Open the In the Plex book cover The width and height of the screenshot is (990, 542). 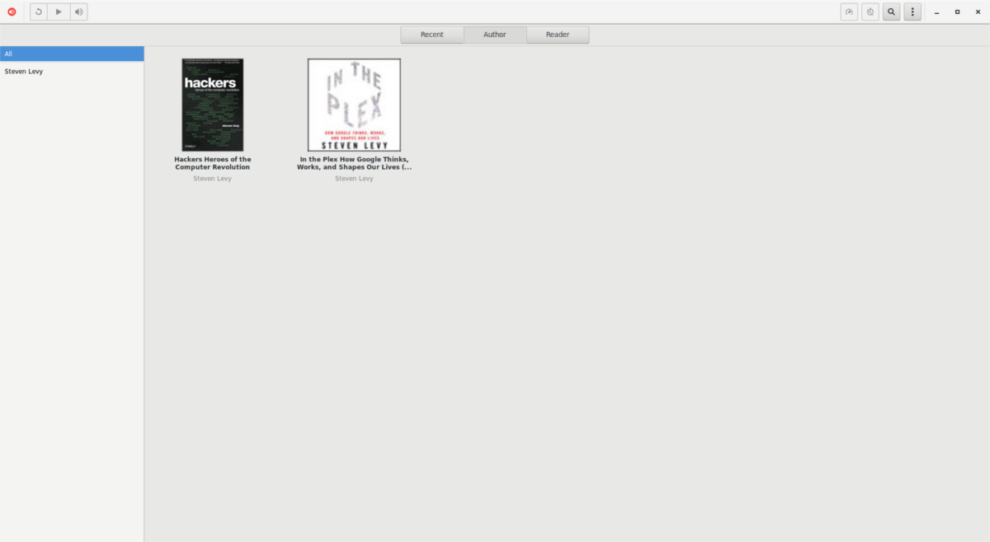click(x=354, y=105)
